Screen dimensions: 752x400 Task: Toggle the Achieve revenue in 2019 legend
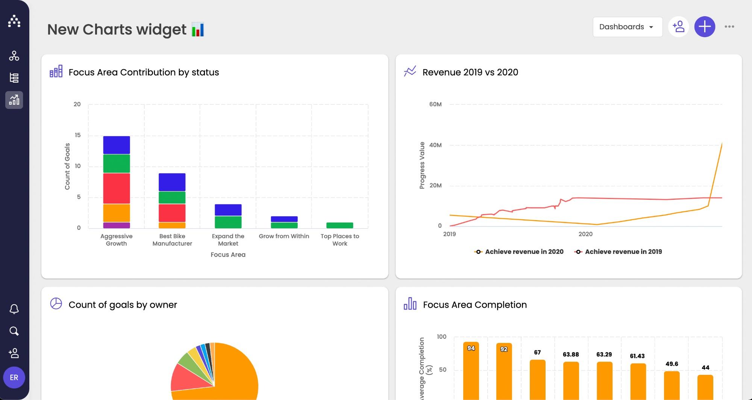coord(619,252)
